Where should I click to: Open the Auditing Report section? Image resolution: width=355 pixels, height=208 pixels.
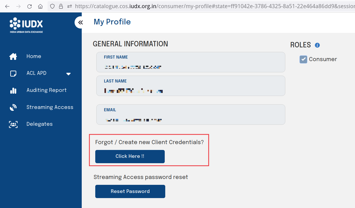tap(46, 90)
